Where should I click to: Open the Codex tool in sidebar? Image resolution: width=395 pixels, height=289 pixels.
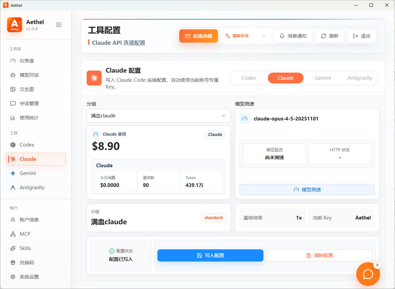point(35,145)
